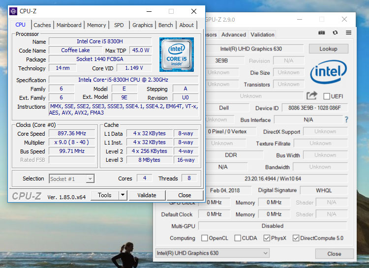Click the Intel logo in GPU-Z
Viewport: 369px width, 268px height.
[329, 71]
